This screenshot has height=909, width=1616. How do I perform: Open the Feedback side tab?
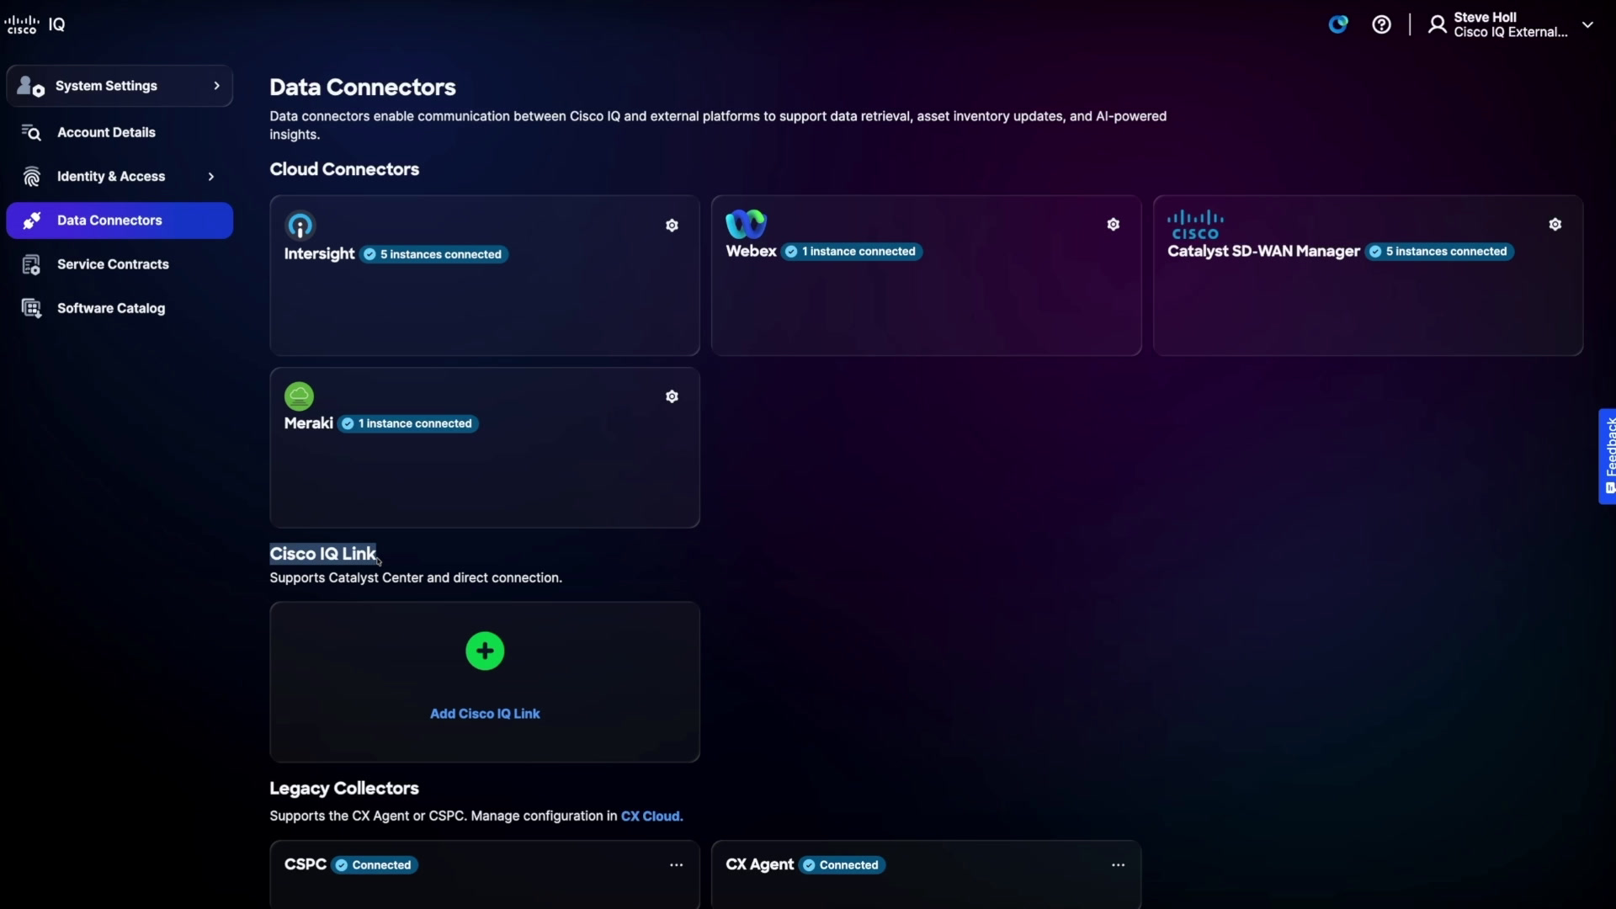coord(1608,456)
